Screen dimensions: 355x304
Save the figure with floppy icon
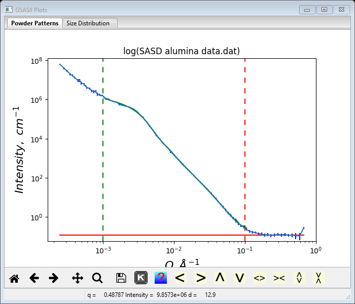[x=121, y=278]
